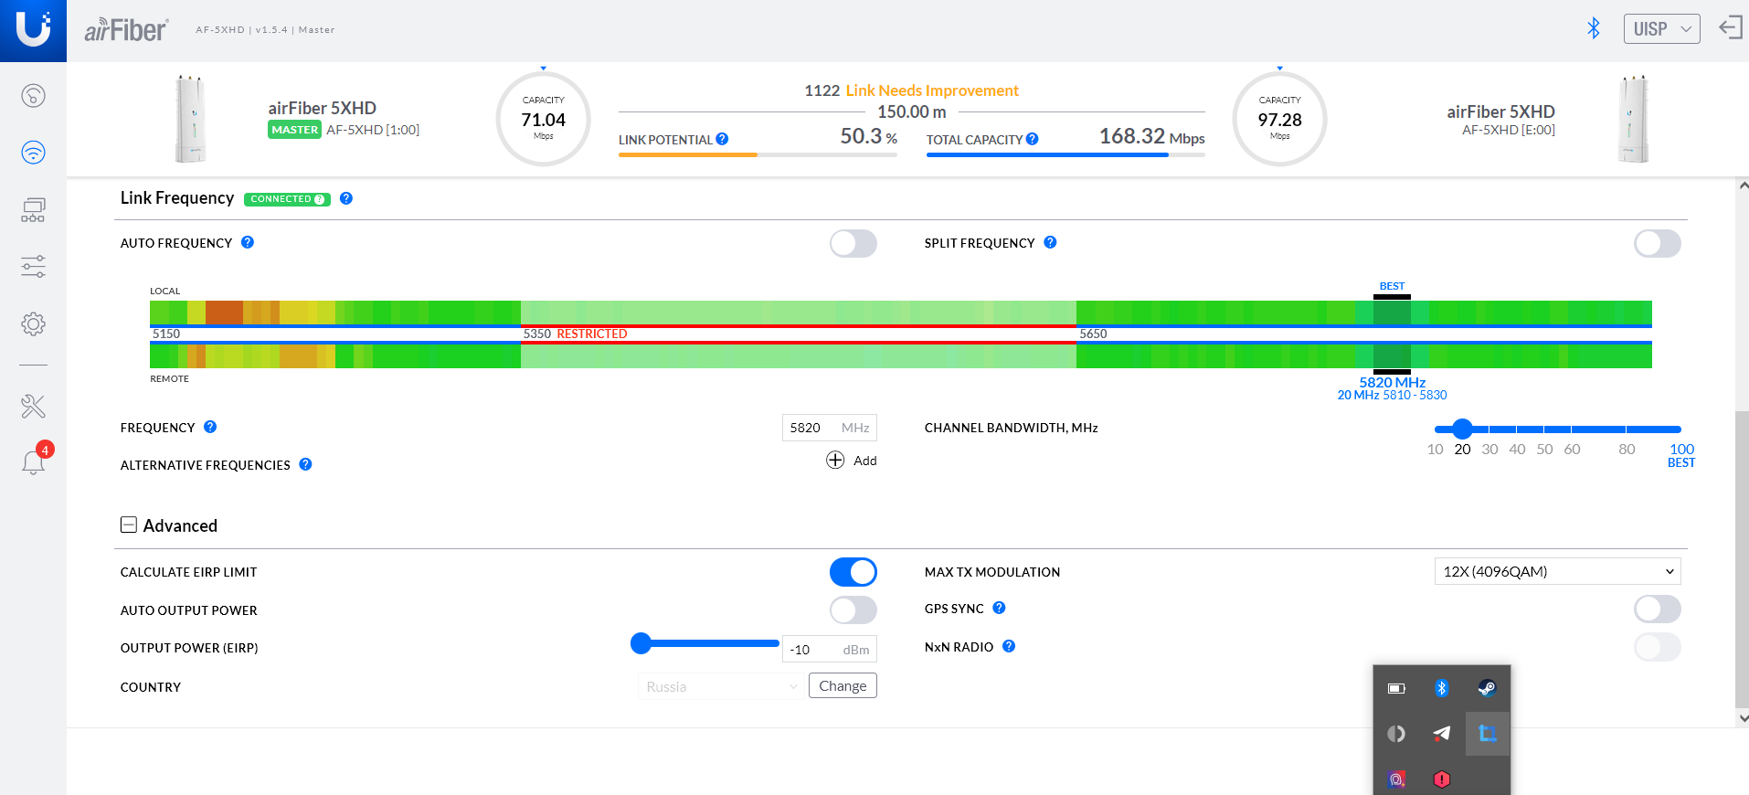The width and height of the screenshot is (1749, 795).
Task: Click the local device capacity gauge 71.04
Action: pos(544,119)
